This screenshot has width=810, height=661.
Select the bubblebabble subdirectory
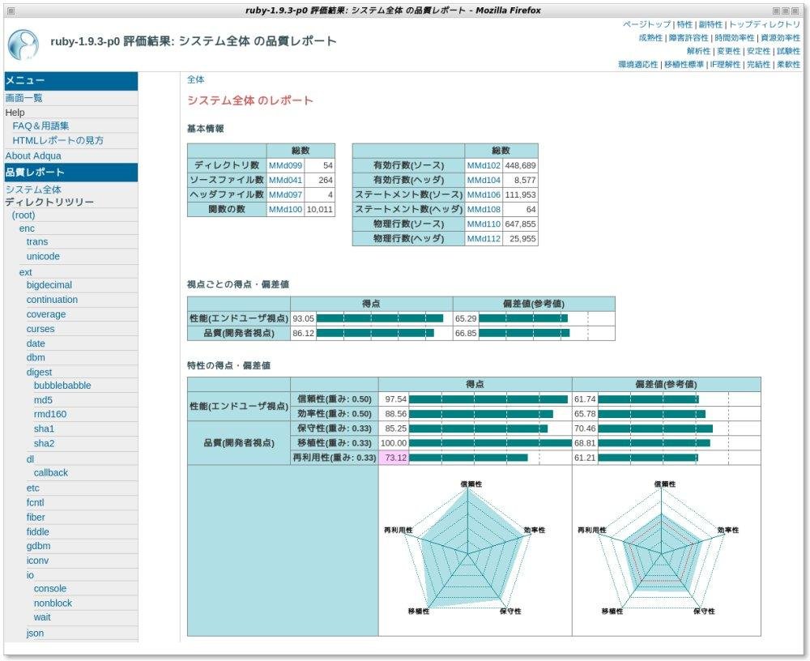(x=62, y=386)
